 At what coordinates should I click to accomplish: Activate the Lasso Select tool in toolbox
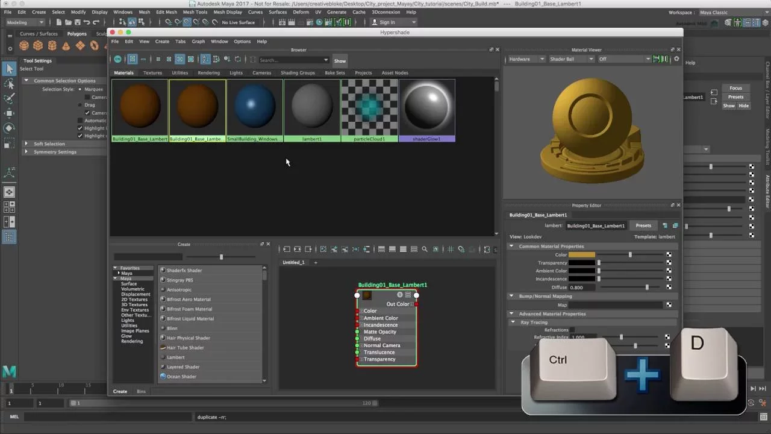coord(9,84)
